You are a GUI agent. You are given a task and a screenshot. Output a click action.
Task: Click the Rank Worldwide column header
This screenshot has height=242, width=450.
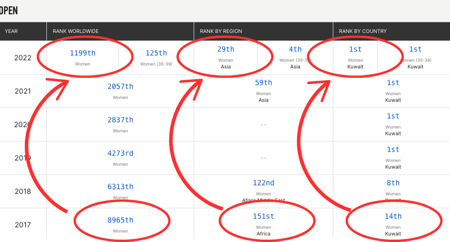point(76,31)
